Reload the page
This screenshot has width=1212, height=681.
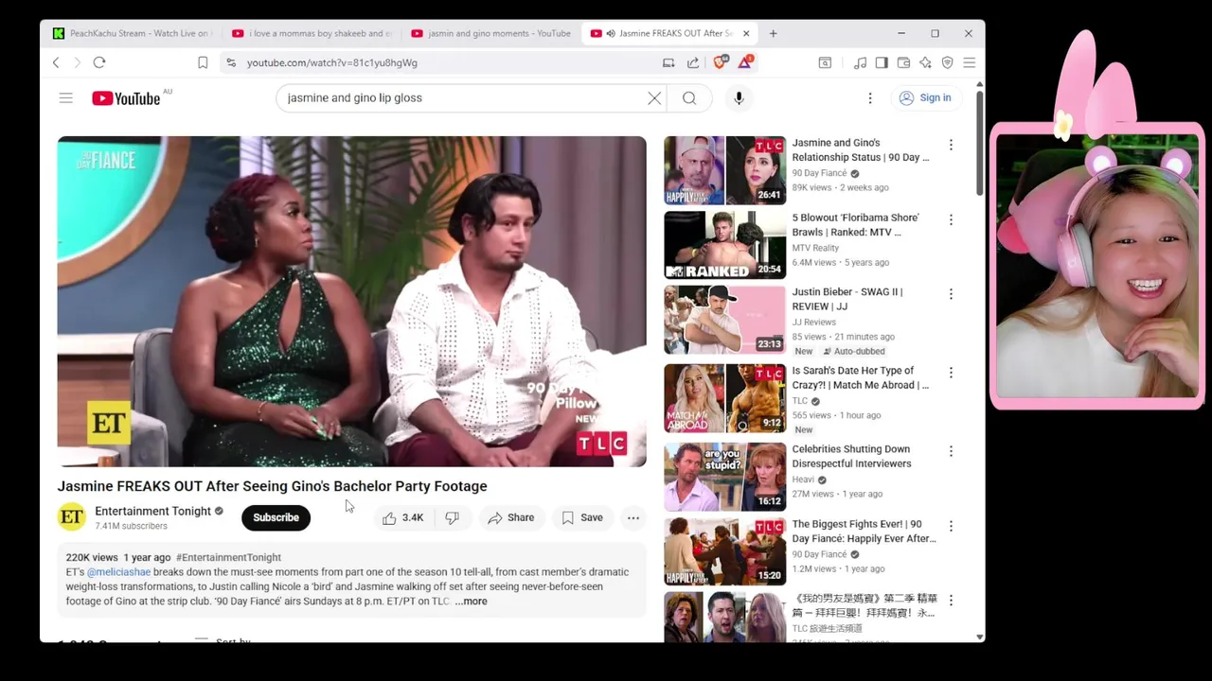coord(99,62)
